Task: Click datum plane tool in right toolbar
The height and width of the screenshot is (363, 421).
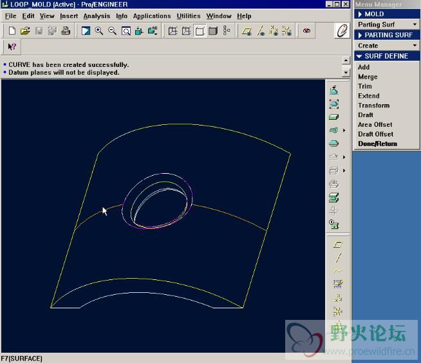Action: pyautogui.click(x=338, y=245)
